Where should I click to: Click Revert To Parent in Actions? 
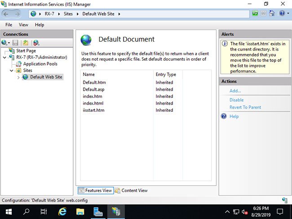pos(245,107)
